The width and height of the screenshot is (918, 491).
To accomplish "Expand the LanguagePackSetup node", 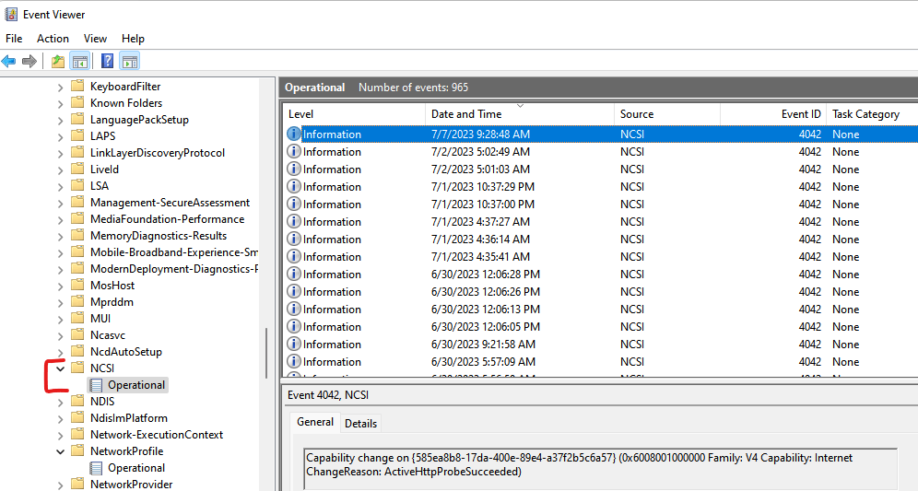I will click(60, 121).
